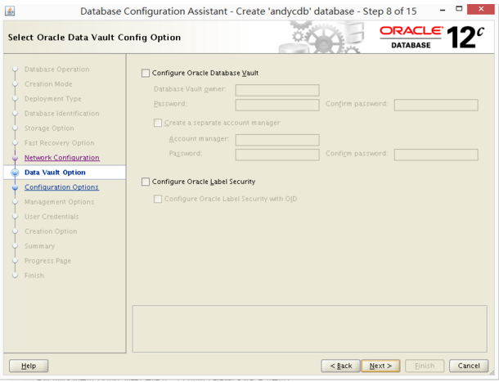Click the Help button
This screenshot has width=499, height=382.
pyautogui.click(x=29, y=366)
